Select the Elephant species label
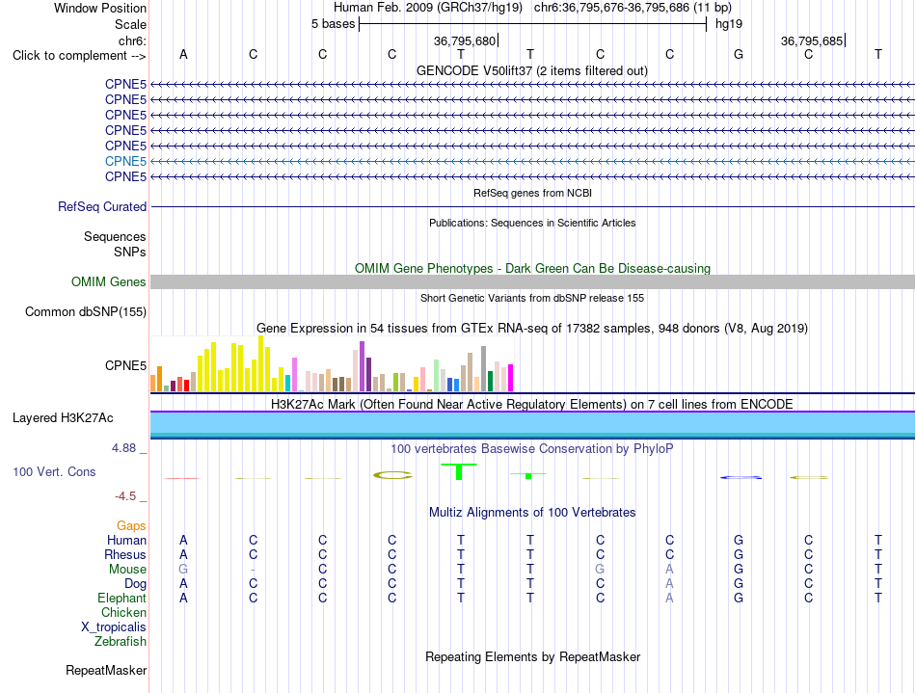The width and height of the screenshot is (916, 693). (x=122, y=598)
